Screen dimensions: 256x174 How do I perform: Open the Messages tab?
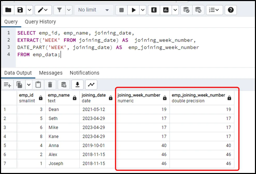(51, 73)
